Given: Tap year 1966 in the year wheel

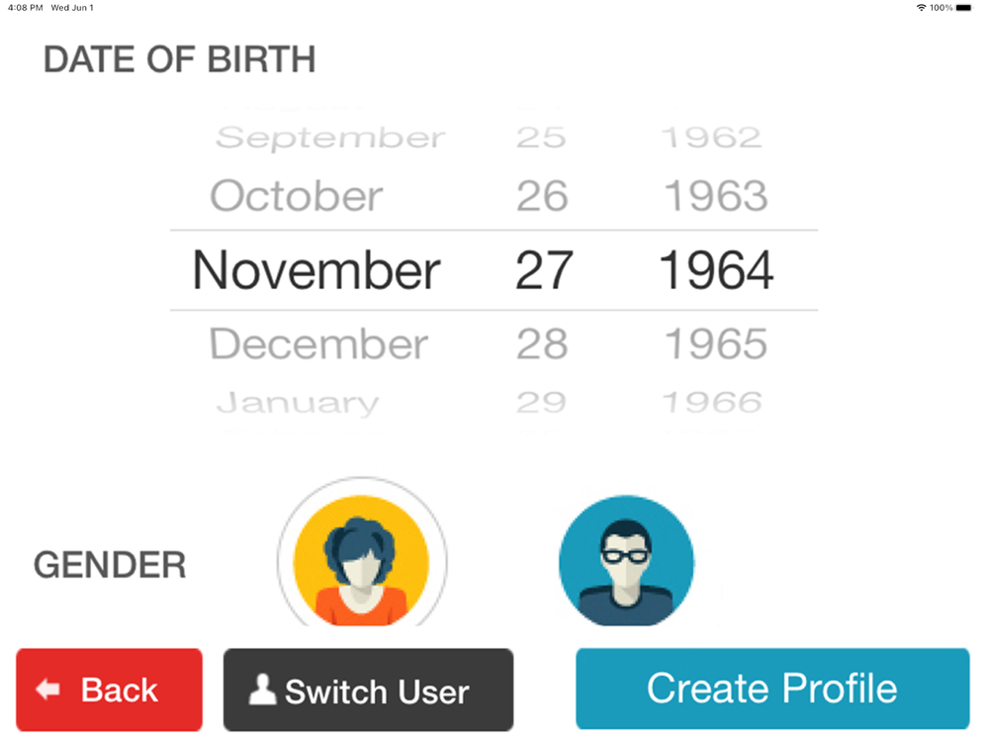Looking at the screenshot, I should point(712,403).
